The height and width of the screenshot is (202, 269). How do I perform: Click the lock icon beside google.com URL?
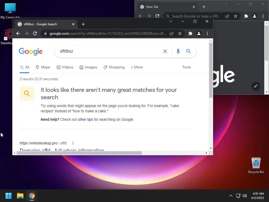coord(45,33)
